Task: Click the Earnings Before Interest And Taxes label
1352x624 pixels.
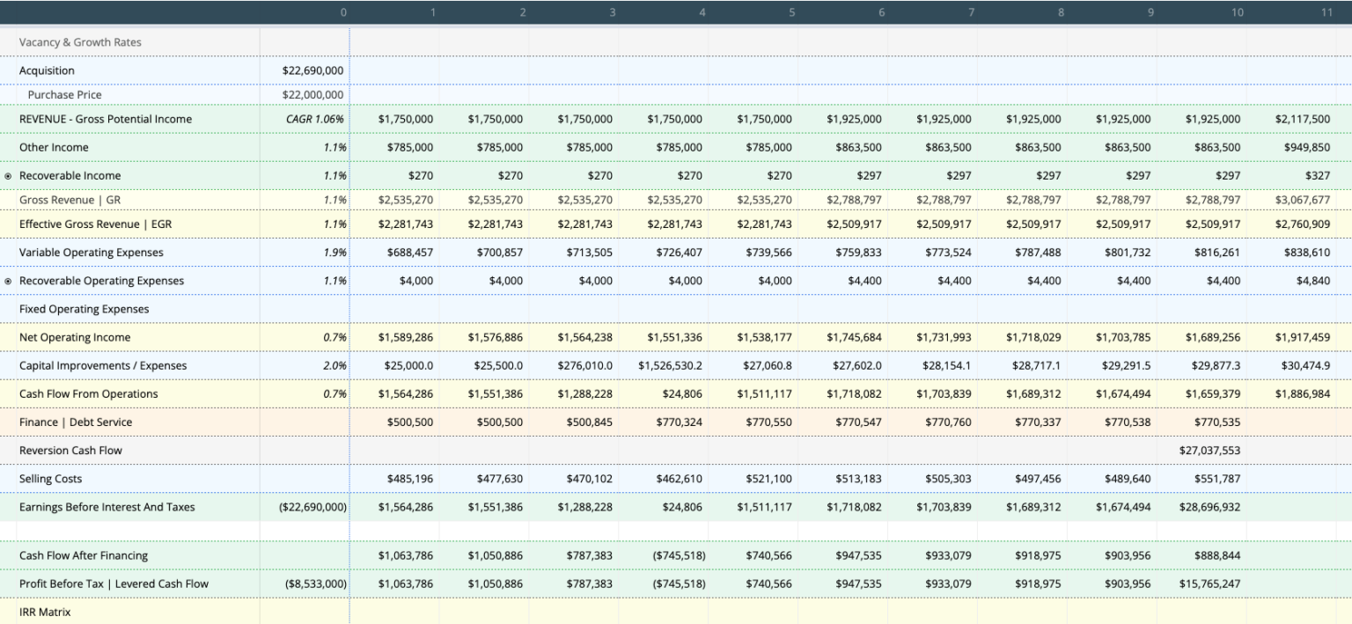Action: click(x=107, y=506)
